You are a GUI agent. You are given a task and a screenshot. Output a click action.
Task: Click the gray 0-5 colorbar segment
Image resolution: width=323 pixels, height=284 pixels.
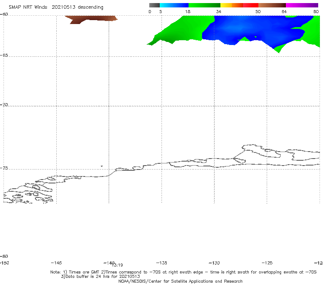[x=155, y=5]
